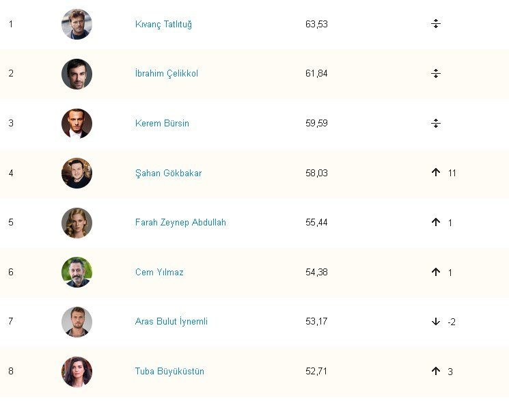Open Aras Bulut İynemli link
509x401 pixels.
pos(171,322)
